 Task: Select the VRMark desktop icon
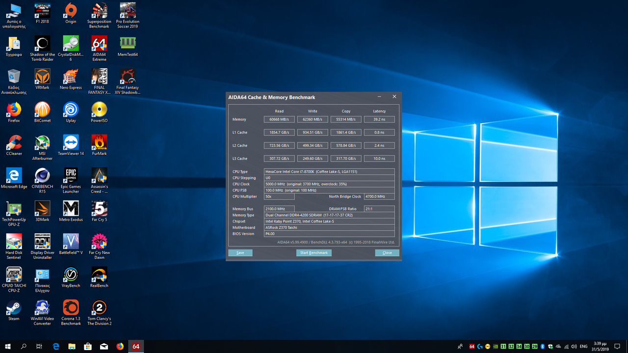42,79
